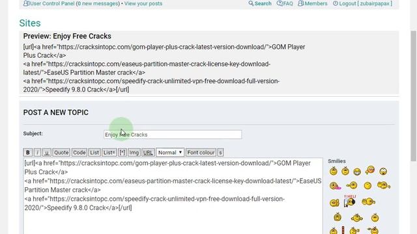
Task: Insert the thumbs-up smiley
Action: [334, 203]
